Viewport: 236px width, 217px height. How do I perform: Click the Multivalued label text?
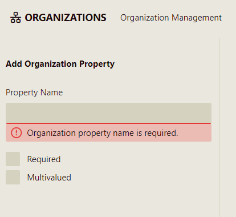click(x=49, y=178)
